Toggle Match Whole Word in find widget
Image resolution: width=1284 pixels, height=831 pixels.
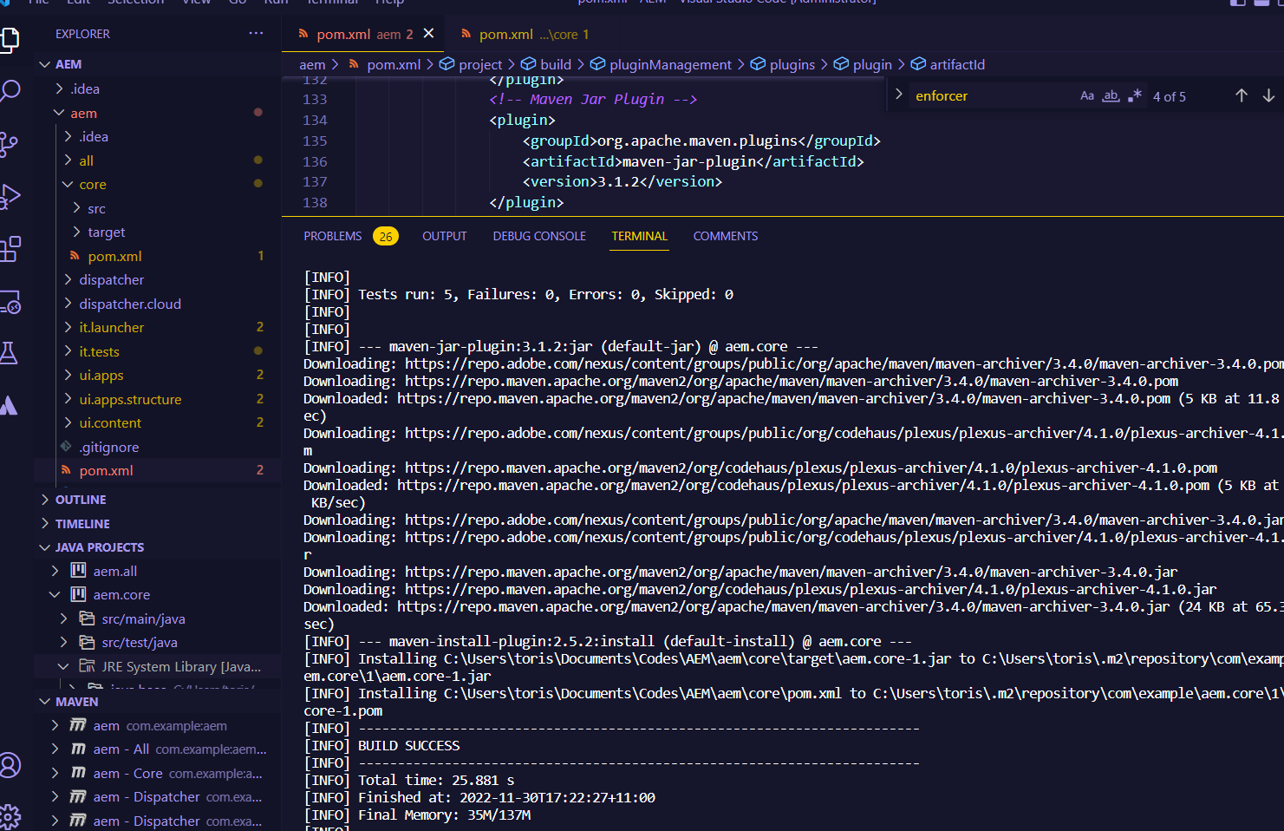pyautogui.click(x=1111, y=96)
